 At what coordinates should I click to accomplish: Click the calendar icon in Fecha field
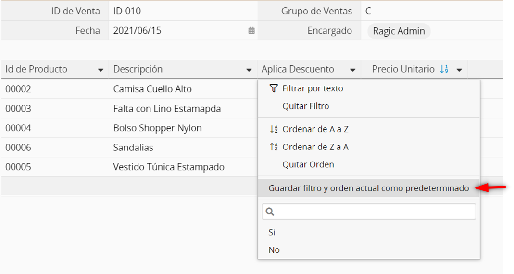(251, 31)
